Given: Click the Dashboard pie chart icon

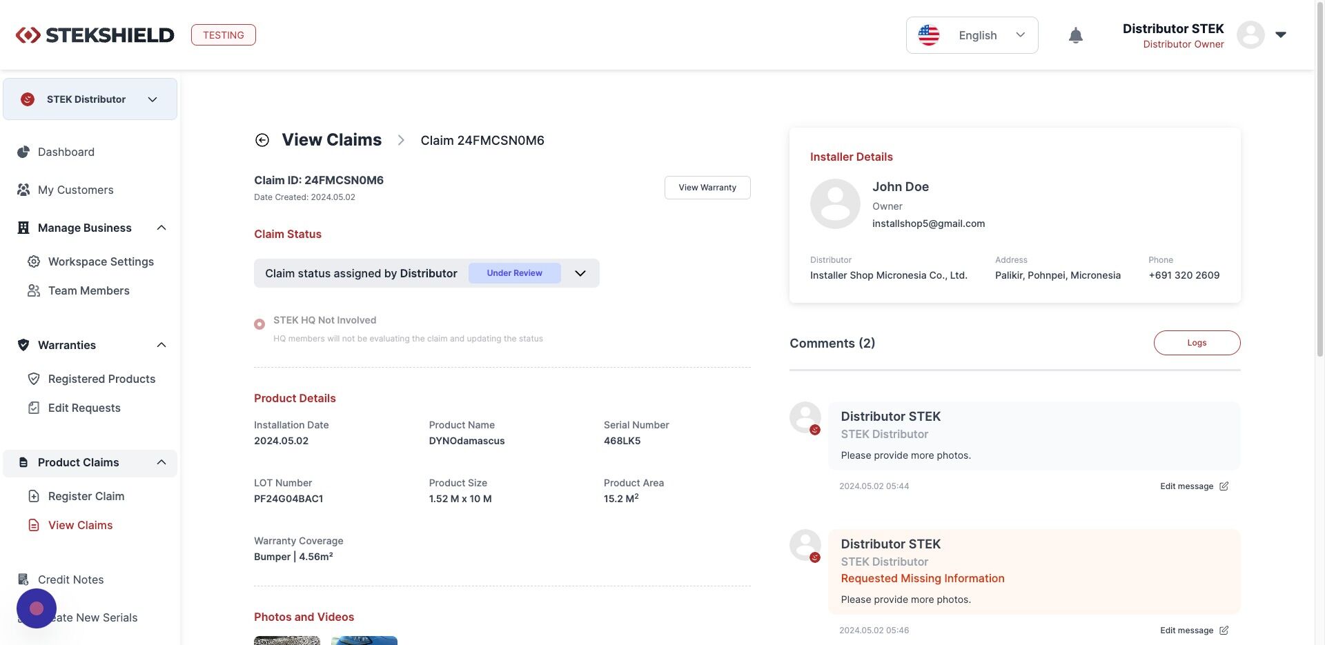Looking at the screenshot, I should [23, 152].
